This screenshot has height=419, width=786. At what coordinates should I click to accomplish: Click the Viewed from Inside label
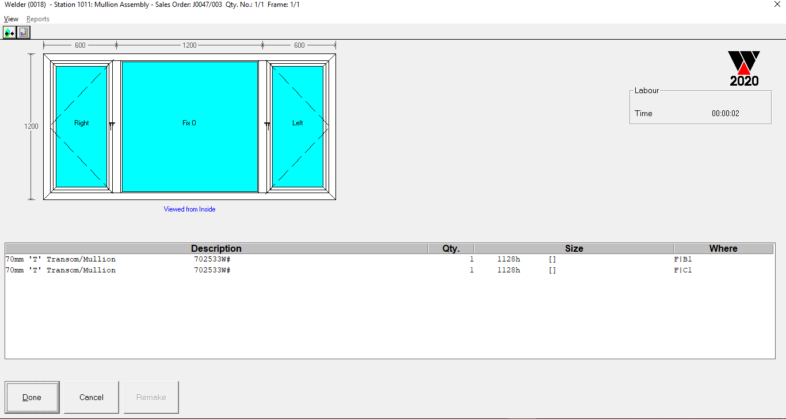(x=189, y=209)
